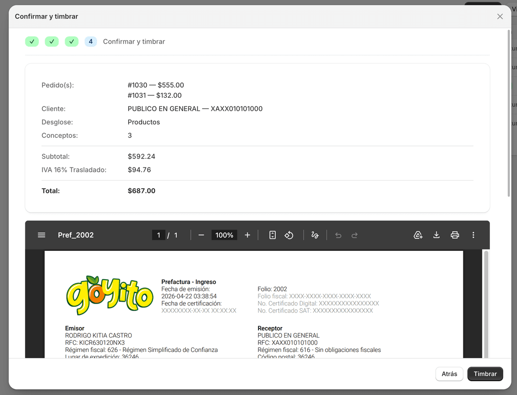517x395 pixels.
Task: Click Régimen fiscal: 616 text
Action: 319,350
